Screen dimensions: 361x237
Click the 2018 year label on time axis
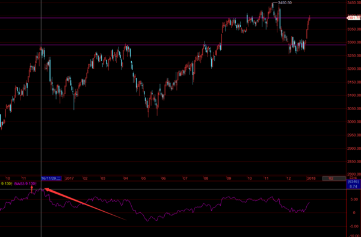(311, 178)
